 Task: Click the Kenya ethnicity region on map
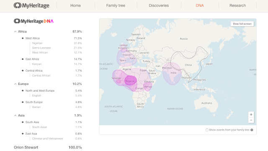coord(148,87)
